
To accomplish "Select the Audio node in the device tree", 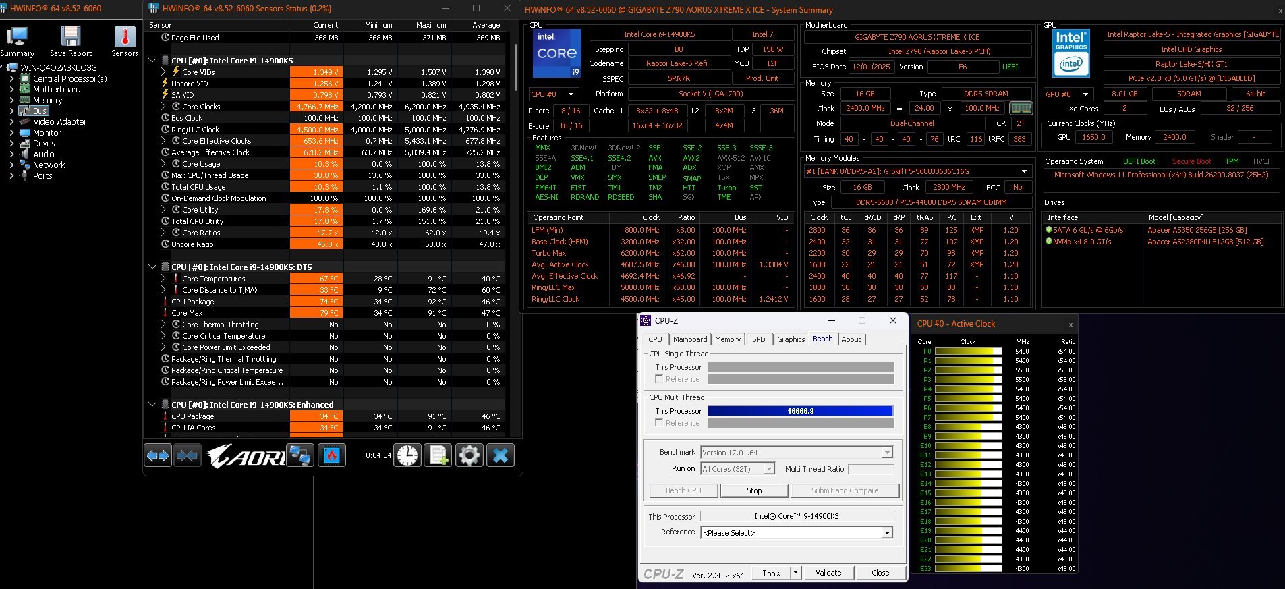I will [44, 155].
